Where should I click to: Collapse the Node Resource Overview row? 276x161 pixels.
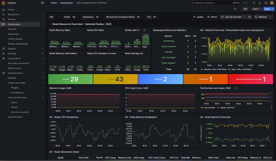[50, 24]
